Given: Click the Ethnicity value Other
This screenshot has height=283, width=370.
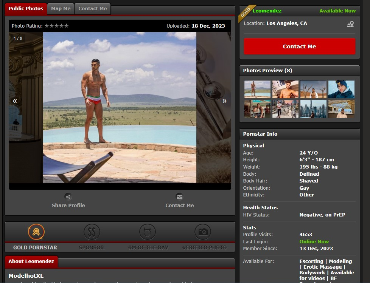Looking at the screenshot, I should (307, 195).
